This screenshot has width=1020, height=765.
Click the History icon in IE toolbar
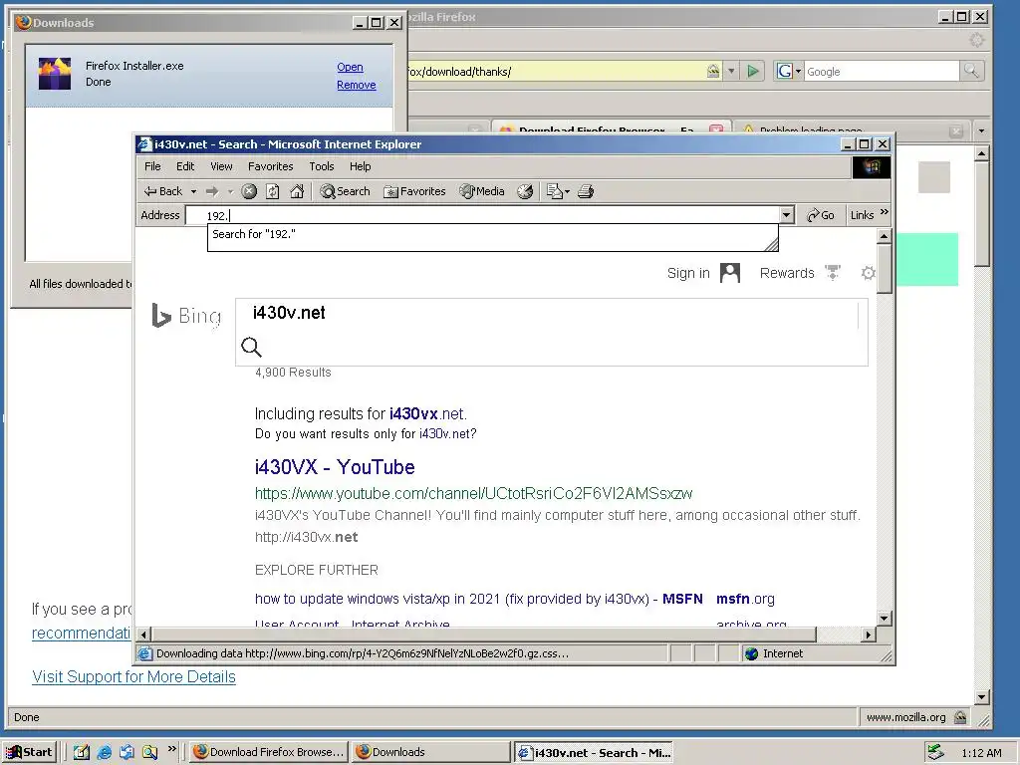point(525,191)
